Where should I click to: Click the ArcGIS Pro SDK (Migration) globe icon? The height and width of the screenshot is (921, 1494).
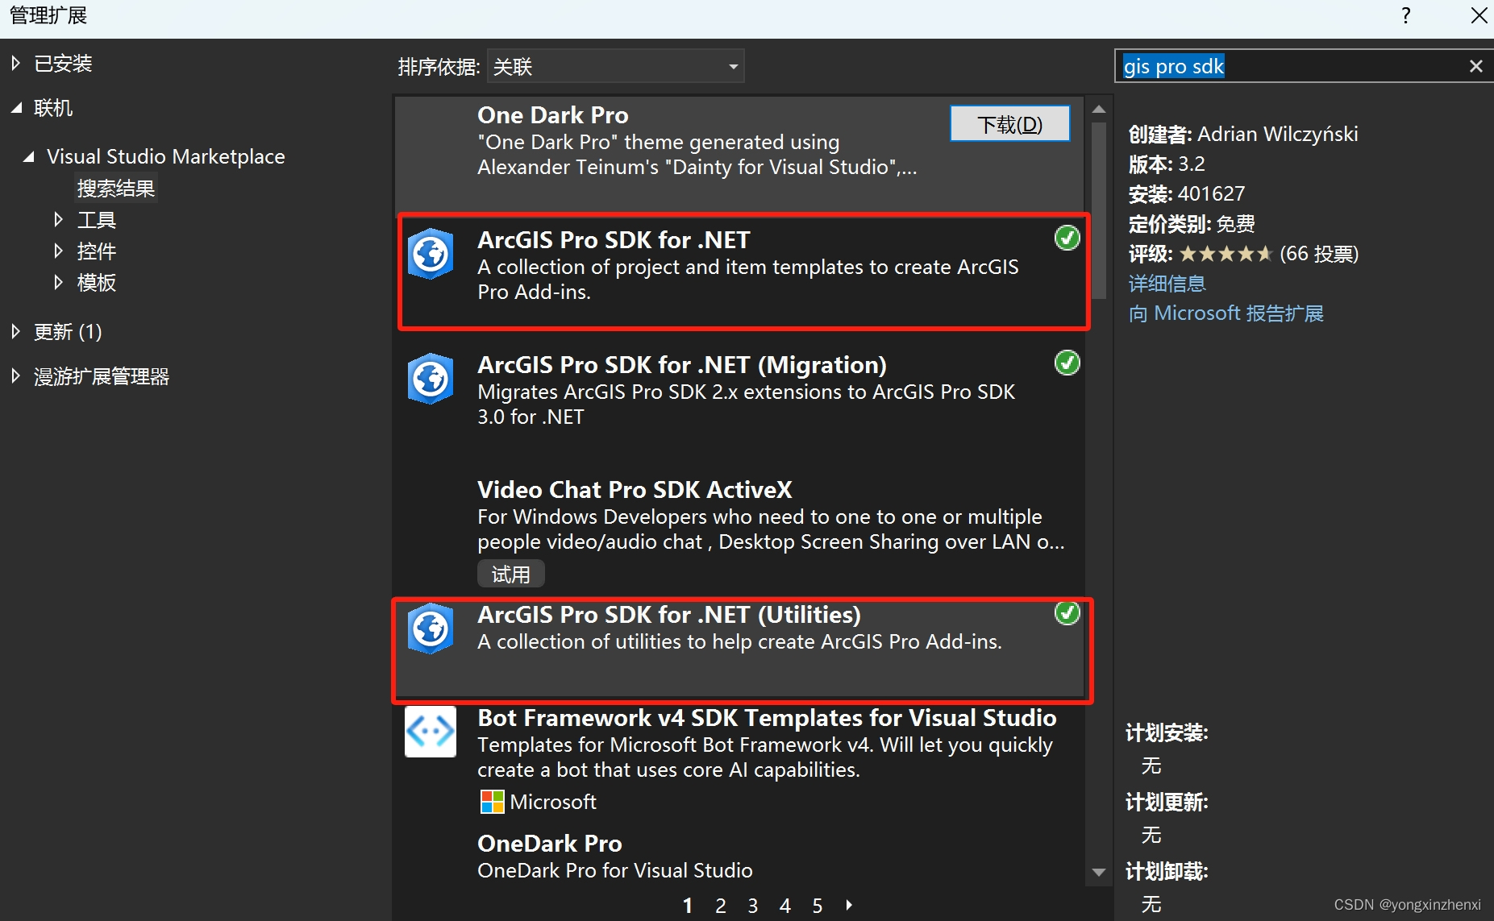tap(431, 379)
